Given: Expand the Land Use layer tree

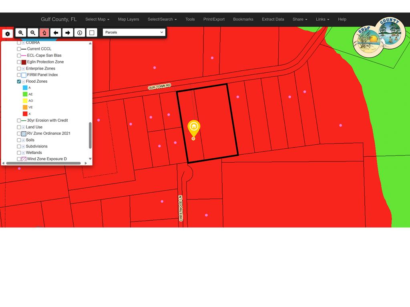Looking at the screenshot, I should tap(23, 127).
